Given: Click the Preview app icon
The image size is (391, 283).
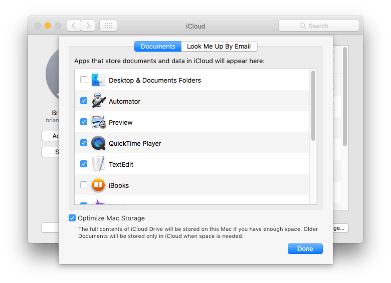Looking at the screenshot, I should pos(98,122).
